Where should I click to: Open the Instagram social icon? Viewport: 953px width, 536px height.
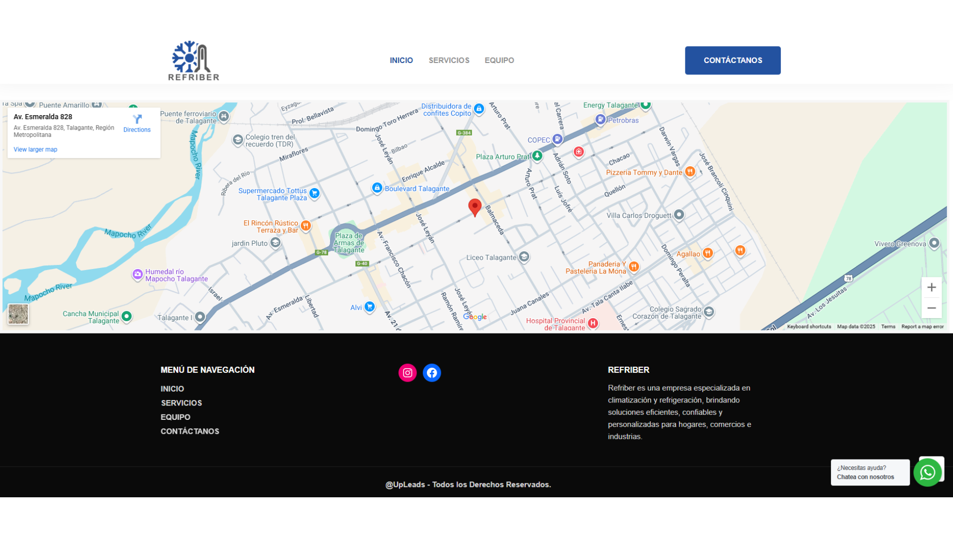tap(408, 373)
